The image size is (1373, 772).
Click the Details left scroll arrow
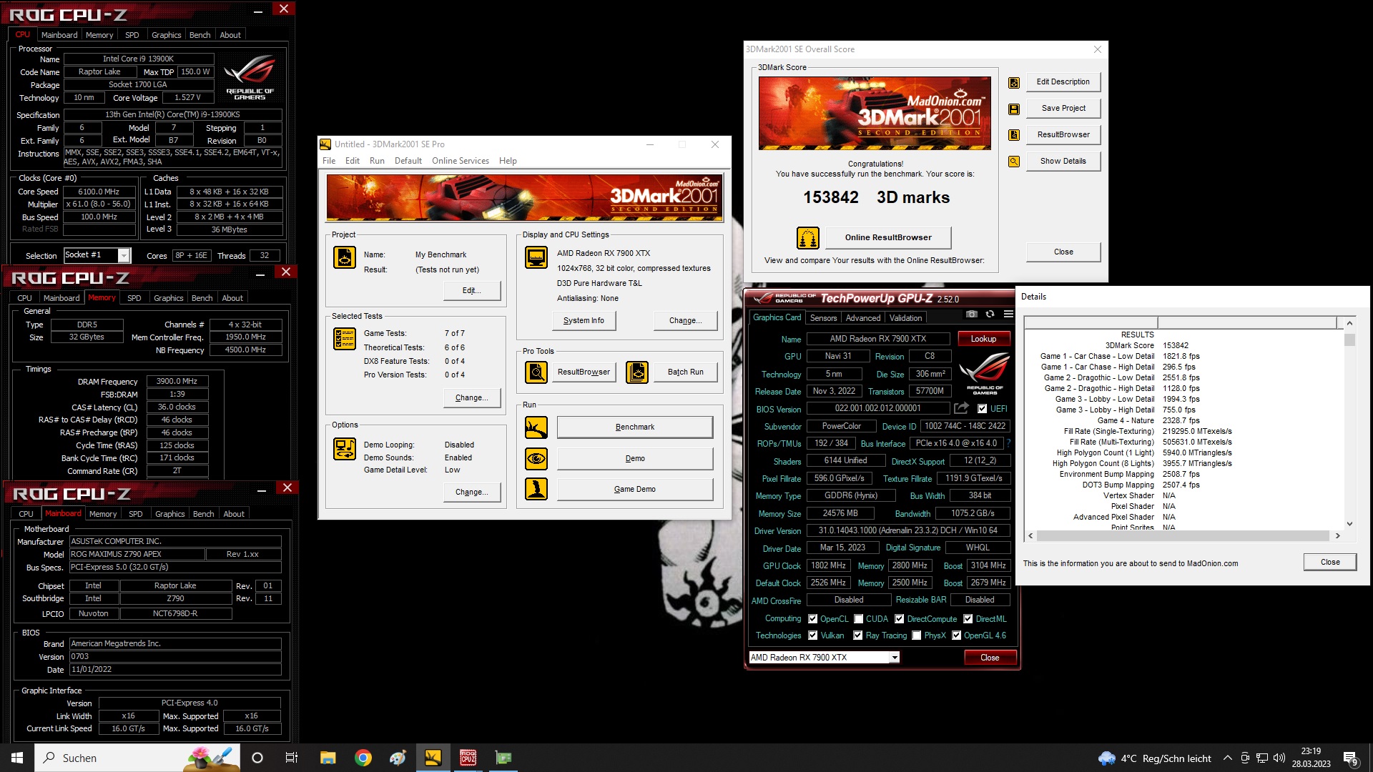[x=1030, y=535]
